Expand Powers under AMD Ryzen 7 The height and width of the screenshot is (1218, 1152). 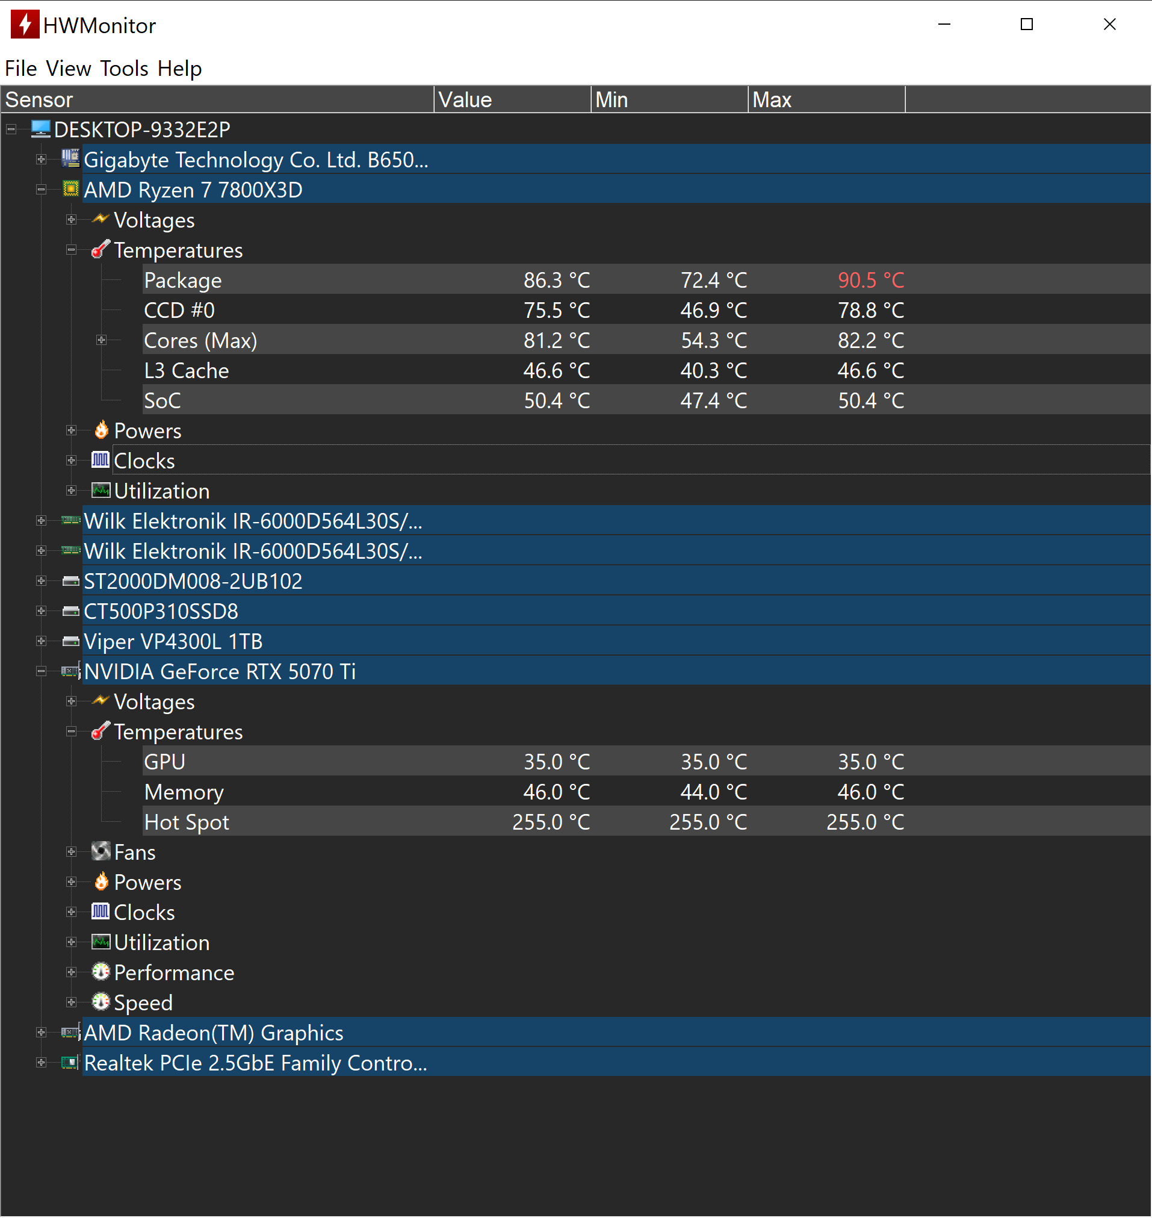pyautogui.click(x=71, y=430)
